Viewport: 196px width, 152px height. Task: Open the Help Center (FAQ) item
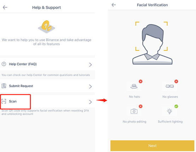coord(47,64)
